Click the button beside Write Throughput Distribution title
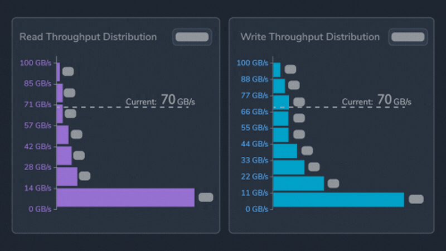The image size is (446, 251). point(408,37)
